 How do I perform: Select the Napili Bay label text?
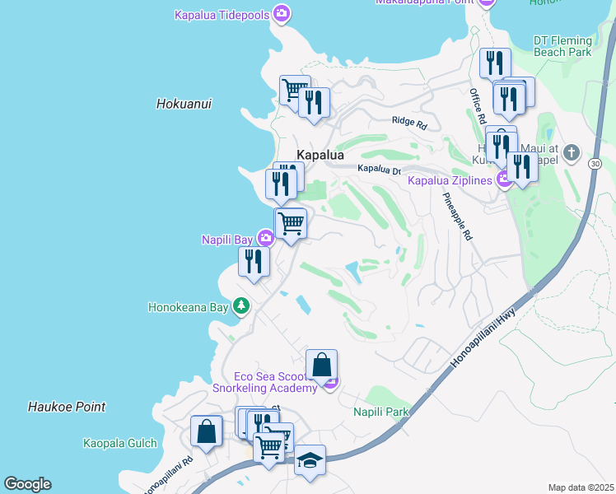point(227,240)
